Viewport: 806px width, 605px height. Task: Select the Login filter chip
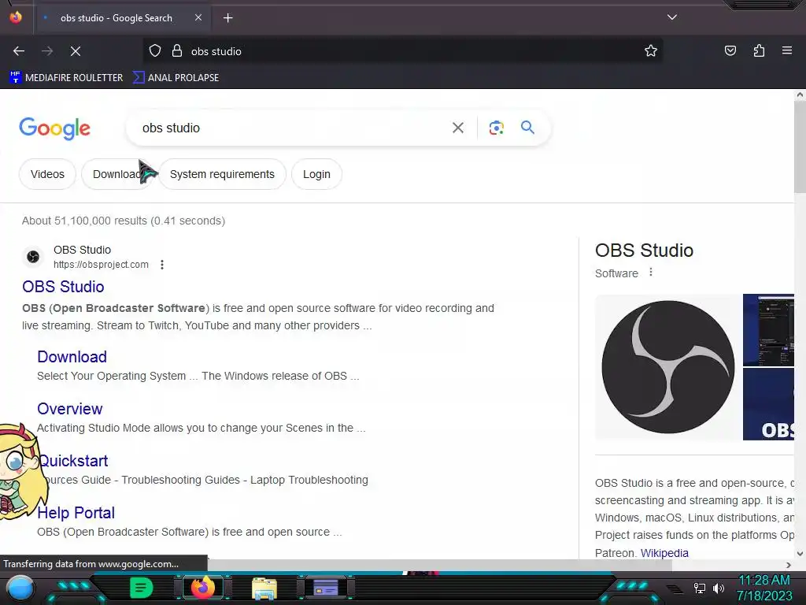tap(316, 174)
